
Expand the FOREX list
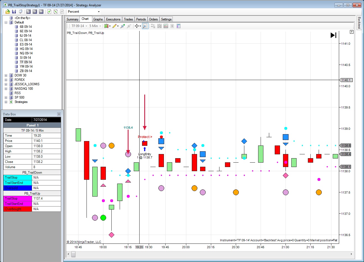(x=6, y=80)
